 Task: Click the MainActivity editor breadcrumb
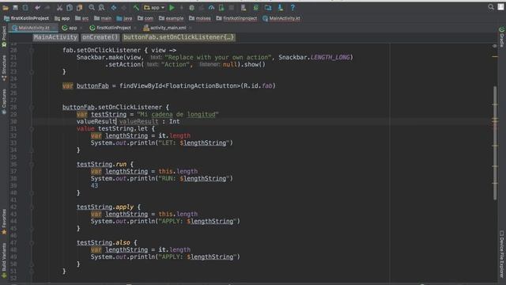point(55,37)
